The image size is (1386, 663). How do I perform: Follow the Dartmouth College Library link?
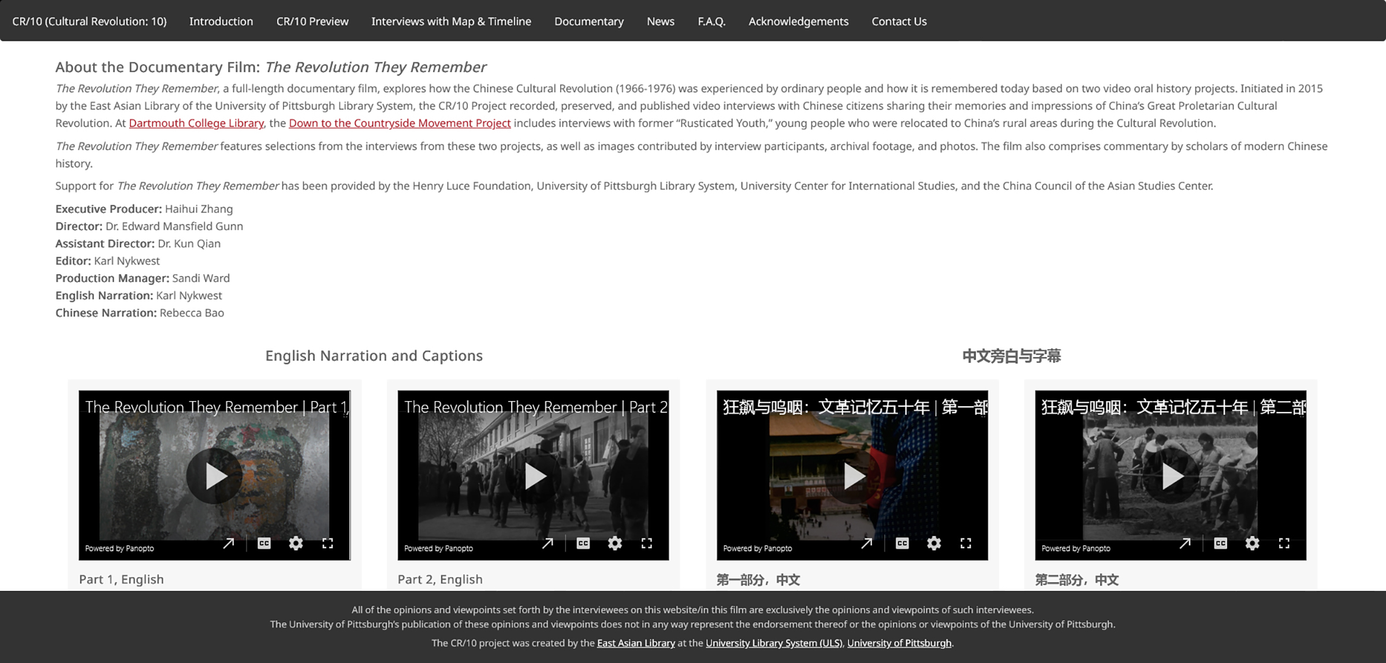tap(196, 123)
